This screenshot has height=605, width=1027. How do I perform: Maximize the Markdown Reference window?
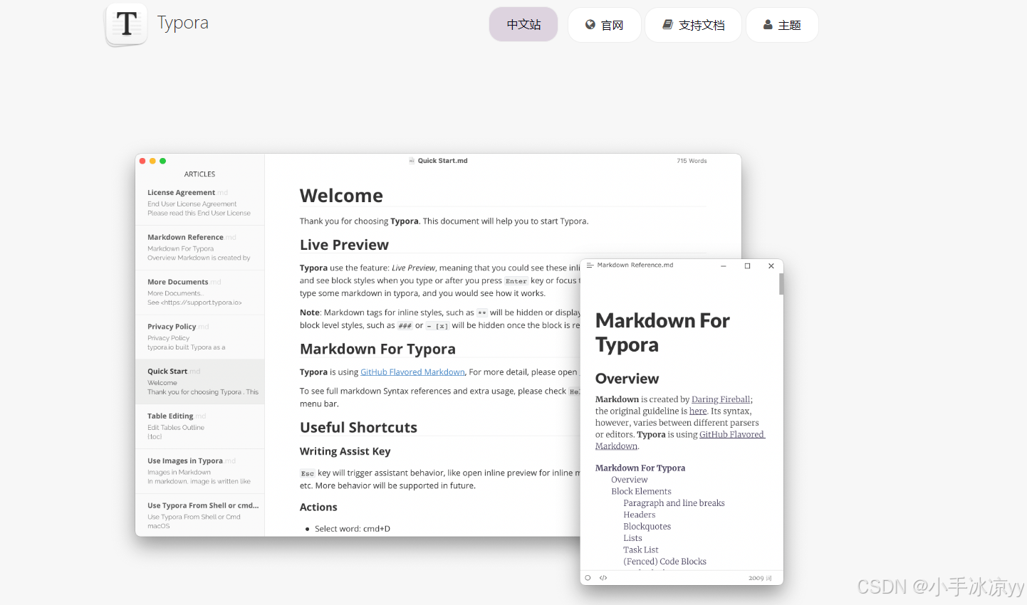click(747, 266)
